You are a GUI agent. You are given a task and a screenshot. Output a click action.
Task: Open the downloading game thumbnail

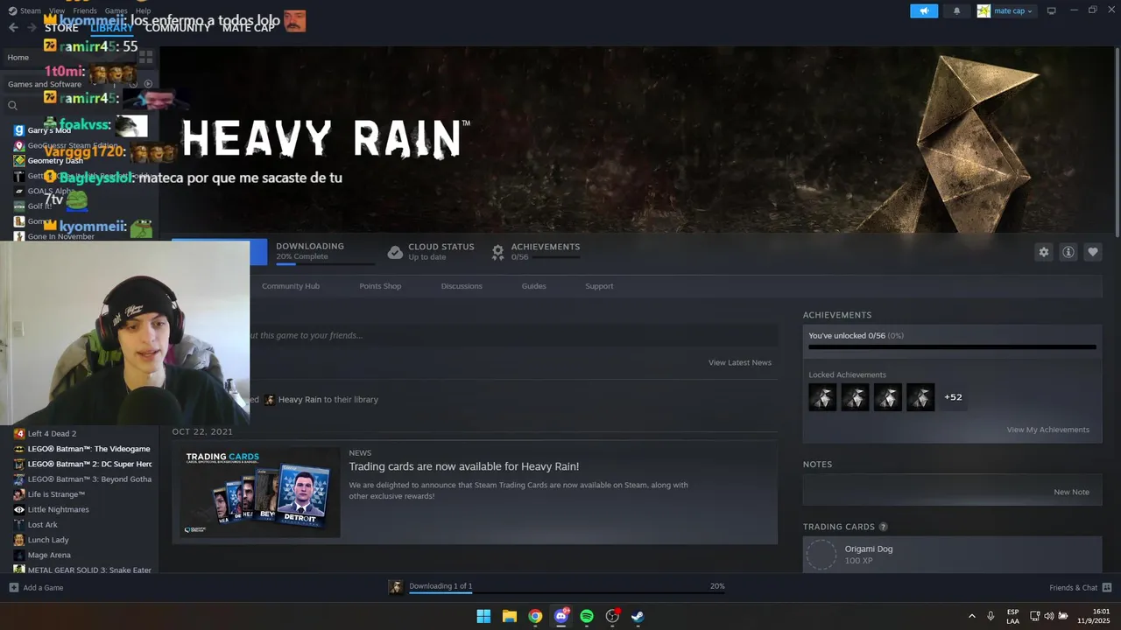396,586
